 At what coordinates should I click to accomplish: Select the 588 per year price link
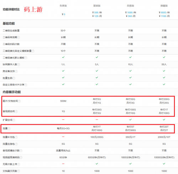[x=96, y=12]
